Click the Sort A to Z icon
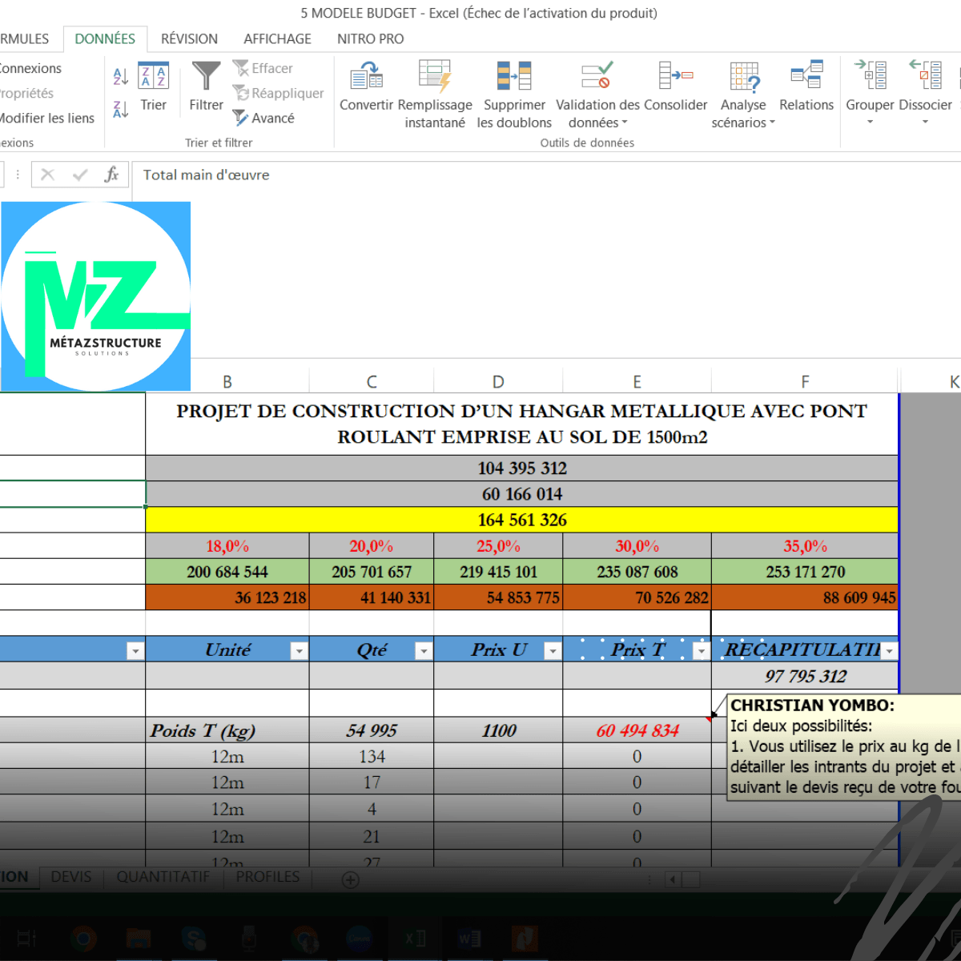The width and height of the screenshot is (961, 961). coord(120,76)
